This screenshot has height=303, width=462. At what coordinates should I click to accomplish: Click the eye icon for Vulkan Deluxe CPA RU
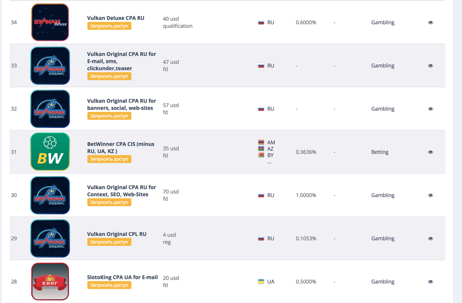tap(430, 23)
